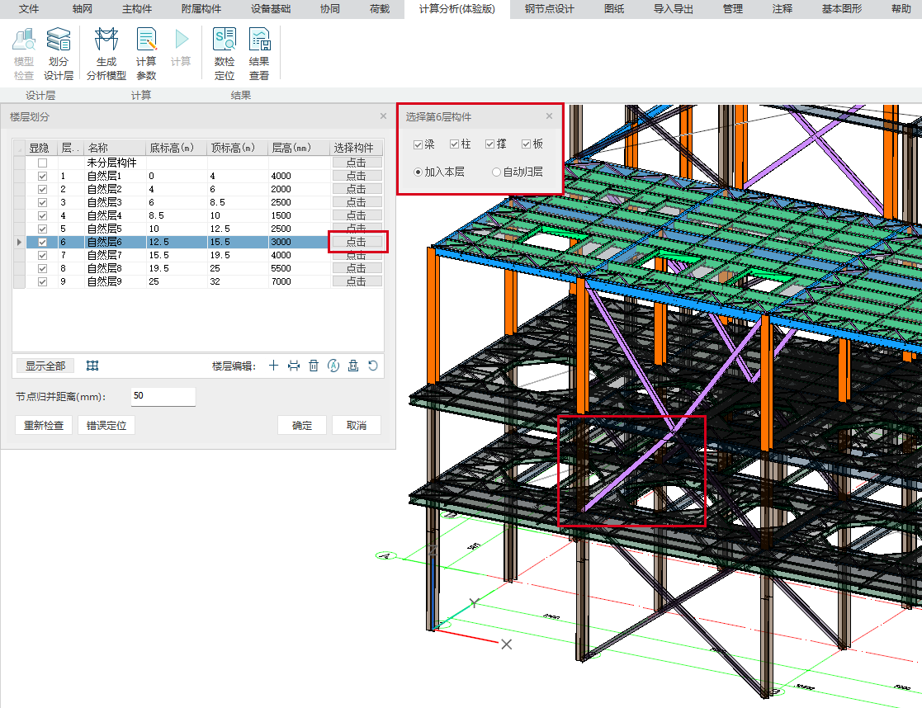
Task: Toggle visibility checkbox for 自然层3
Action: [x=42, y=203]
